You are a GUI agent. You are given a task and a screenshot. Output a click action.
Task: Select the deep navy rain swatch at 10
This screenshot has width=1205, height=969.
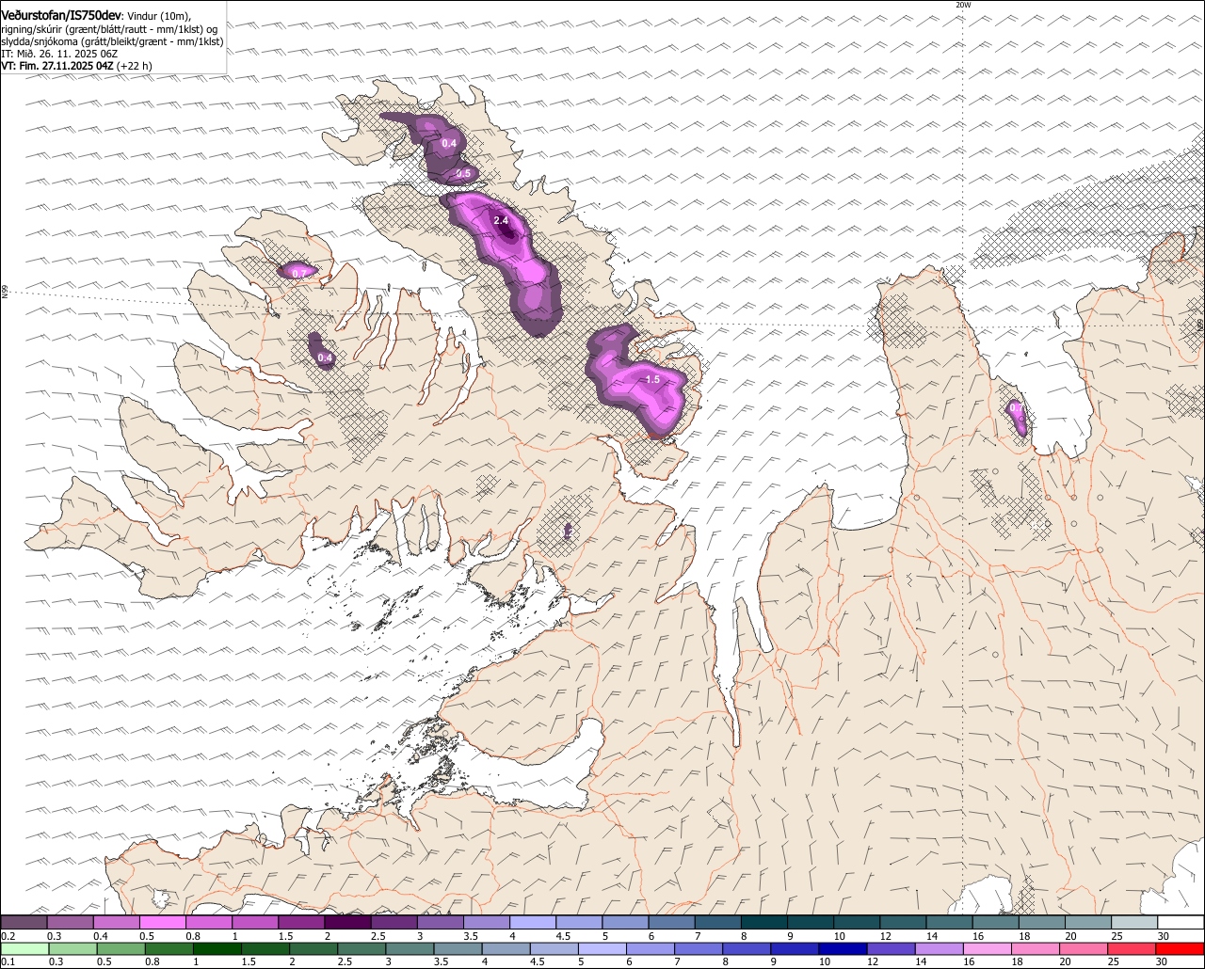(842, 948)
